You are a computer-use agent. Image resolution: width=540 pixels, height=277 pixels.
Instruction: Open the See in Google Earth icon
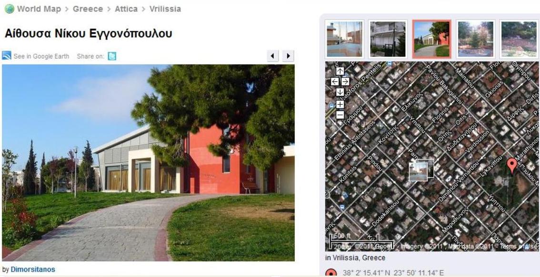coord(7,56)
